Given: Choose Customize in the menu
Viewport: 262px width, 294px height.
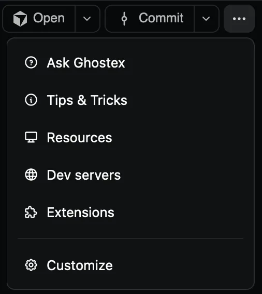Looking at the screenshot, I should click(130, 265).
